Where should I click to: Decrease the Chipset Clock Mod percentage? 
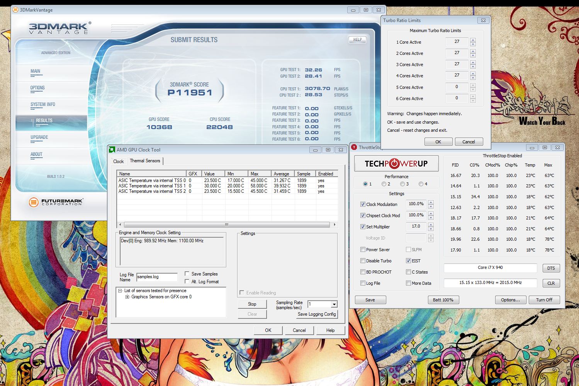tap(431, 218)
